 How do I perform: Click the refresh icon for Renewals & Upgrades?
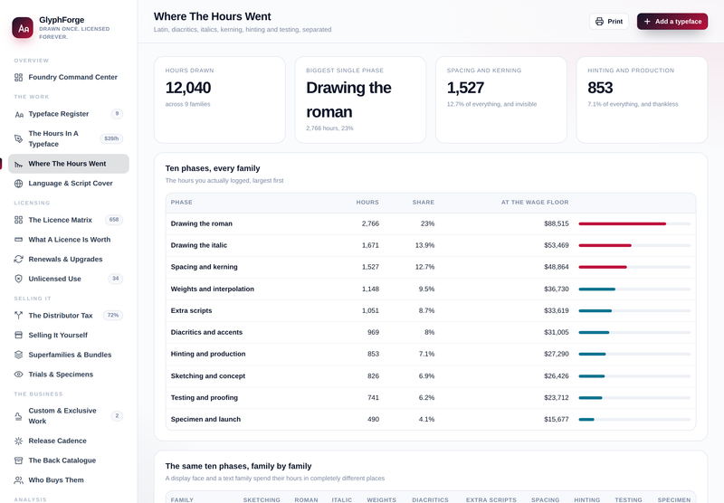(x=18, y=260)
